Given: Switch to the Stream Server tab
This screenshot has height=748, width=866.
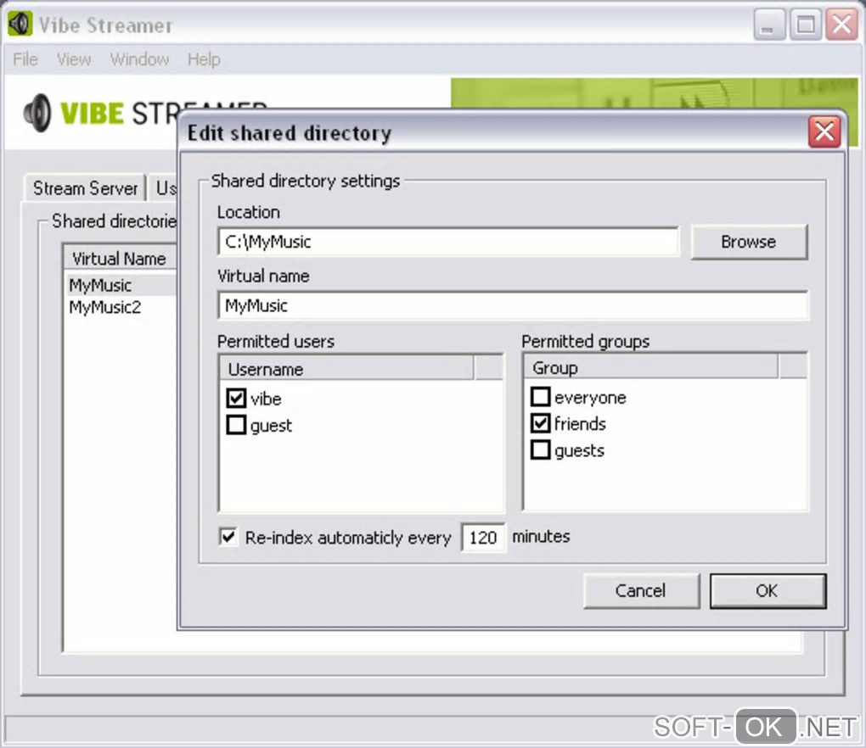Looking at the screenshot, I should [x=85, y=188].
